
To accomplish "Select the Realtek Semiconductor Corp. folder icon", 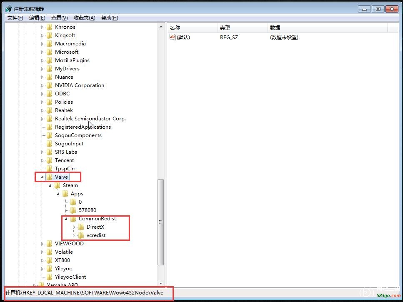I will 49,119.
